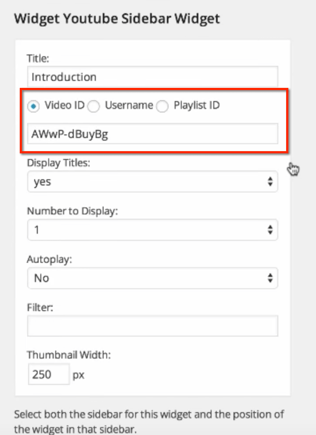Click the Playlist ID label text
Screen dimensions: 316x435
tap(197, 105)
